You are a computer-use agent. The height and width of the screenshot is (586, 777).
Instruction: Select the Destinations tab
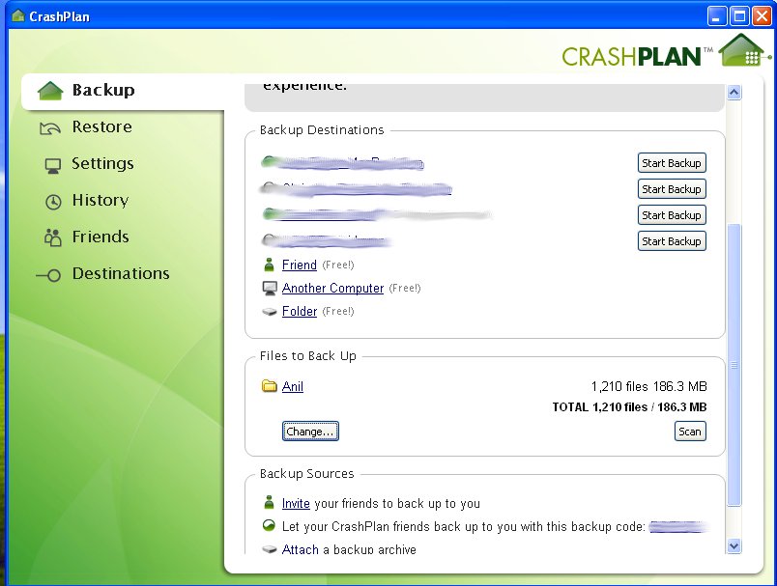click(121, 274)
